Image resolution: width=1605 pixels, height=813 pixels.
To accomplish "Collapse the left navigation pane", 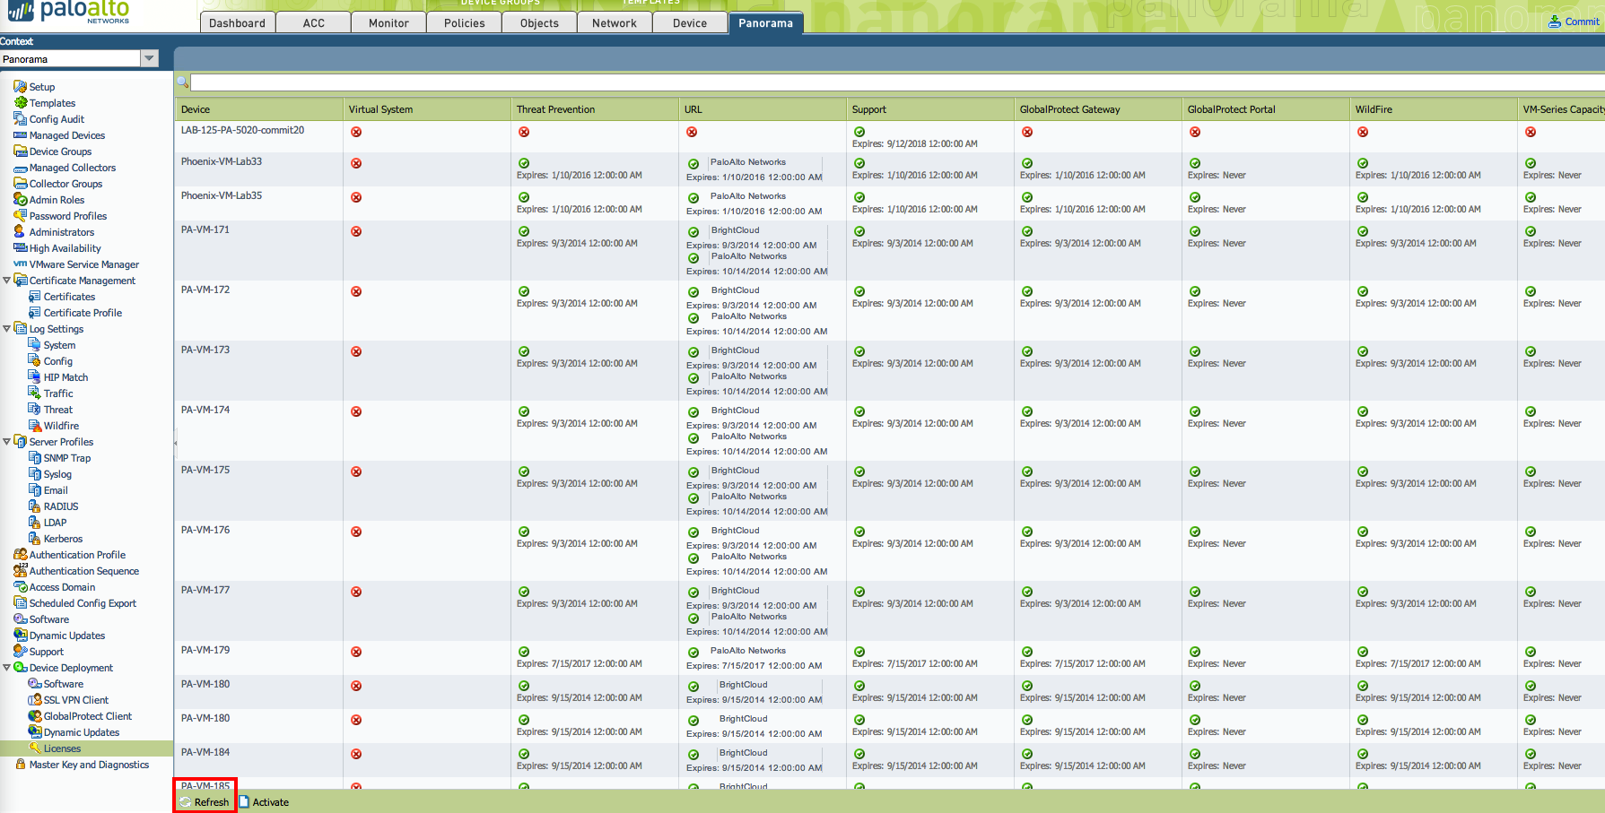I will coord(175,441).
